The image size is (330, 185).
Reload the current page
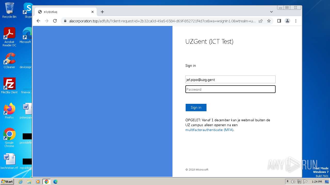pos(55,21)
